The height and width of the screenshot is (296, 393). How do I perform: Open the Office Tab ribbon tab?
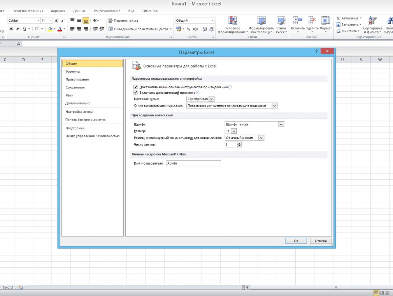150,11
